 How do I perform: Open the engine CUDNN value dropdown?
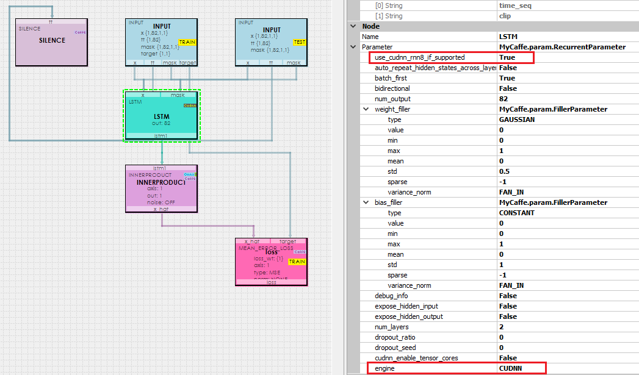[519, 368]
